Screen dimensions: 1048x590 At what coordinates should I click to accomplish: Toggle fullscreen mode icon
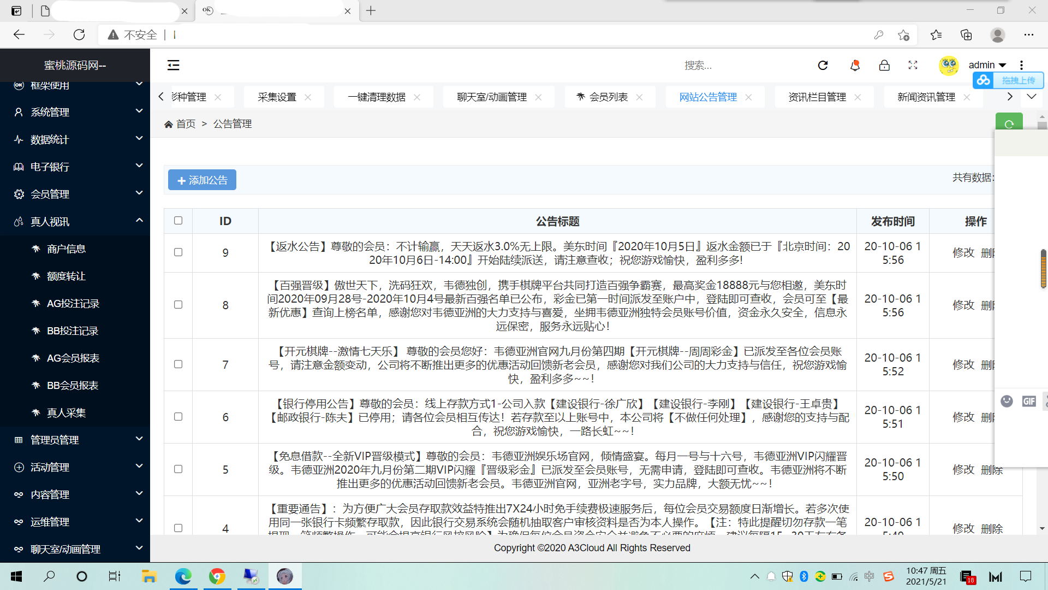coord(913,66)
